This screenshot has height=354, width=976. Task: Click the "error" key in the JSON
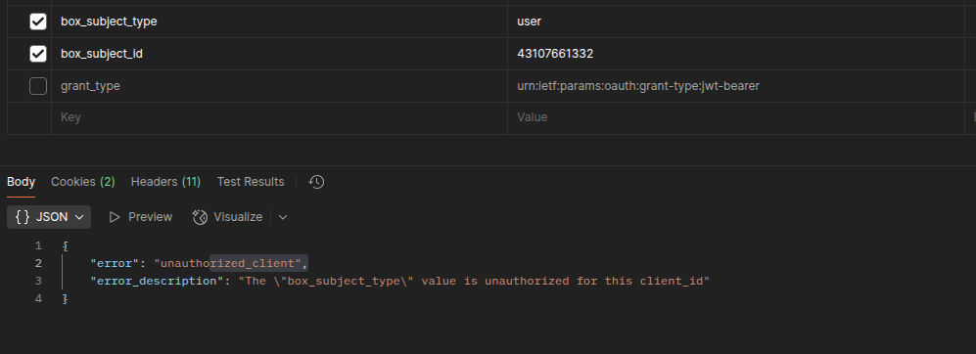tap(115, 263)
